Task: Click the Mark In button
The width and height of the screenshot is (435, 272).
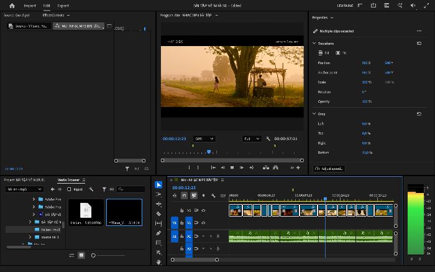Action: pos(189,167)
